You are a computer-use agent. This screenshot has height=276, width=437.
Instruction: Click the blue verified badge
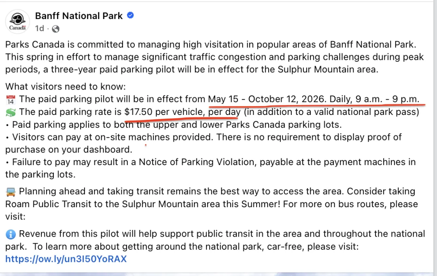(130, 15)
